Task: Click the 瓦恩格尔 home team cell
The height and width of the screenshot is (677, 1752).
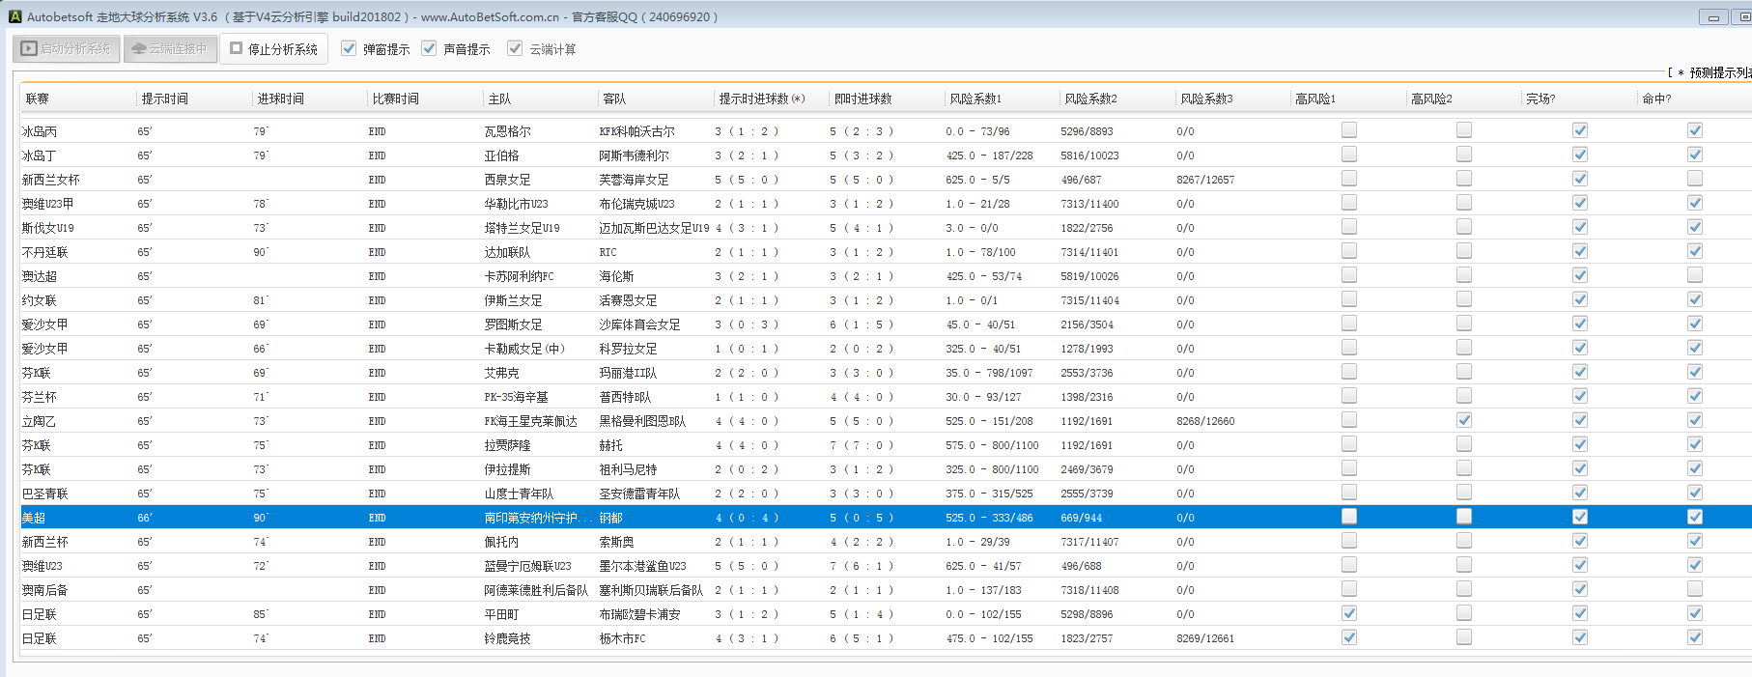Action: (x=508, y=131)
